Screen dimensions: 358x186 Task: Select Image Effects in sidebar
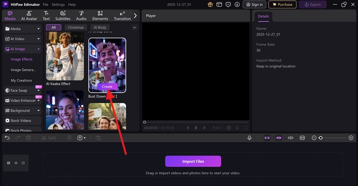coord(21,59)
